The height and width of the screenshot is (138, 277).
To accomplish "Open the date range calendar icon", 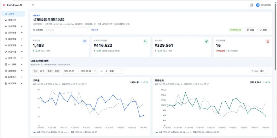I will [x=95, y=71].
